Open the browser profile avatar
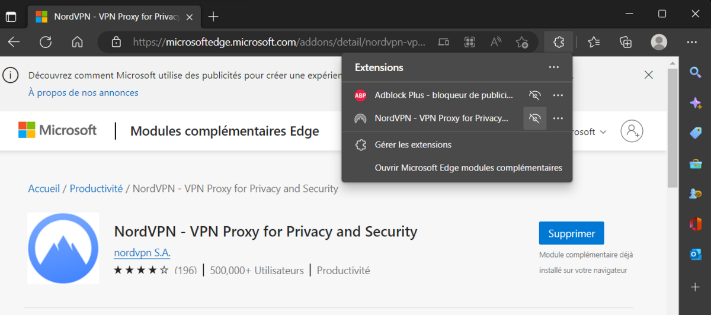 659,42
